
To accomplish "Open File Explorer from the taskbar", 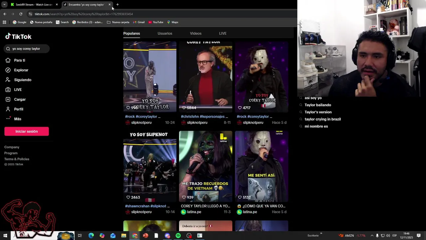I will (123, 236).
